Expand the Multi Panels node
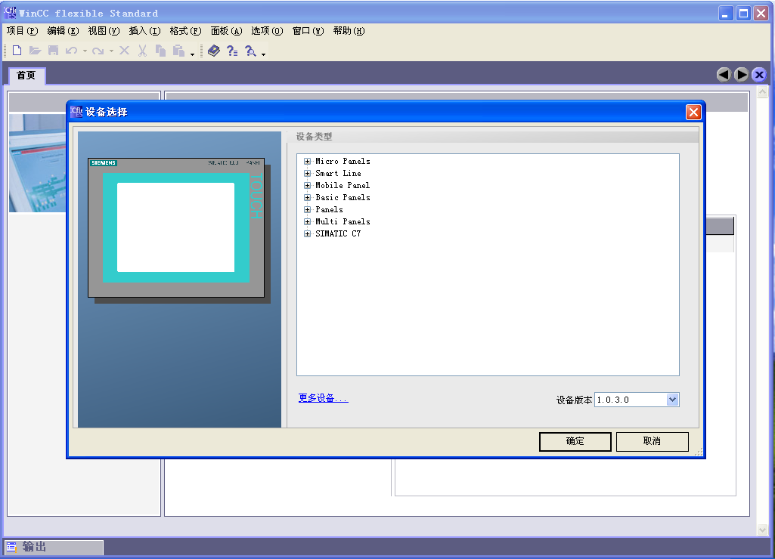Screen dimensions: 775x559 pos(308,222)
